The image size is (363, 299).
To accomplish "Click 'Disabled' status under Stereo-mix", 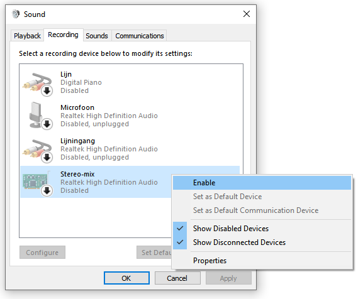I will pos(74,190).
